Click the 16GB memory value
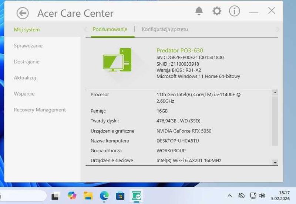This screenshot has width=296, height=204. tap(162, 111)
